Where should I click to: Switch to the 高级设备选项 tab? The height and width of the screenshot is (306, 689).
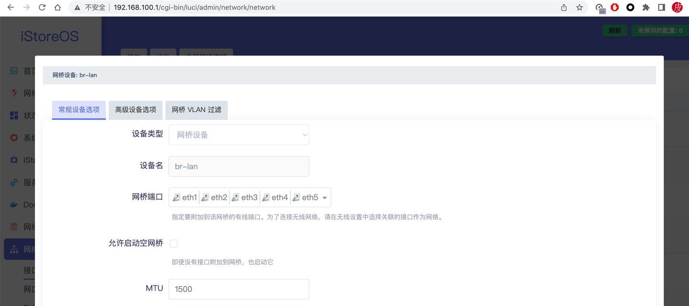(135, 109)
